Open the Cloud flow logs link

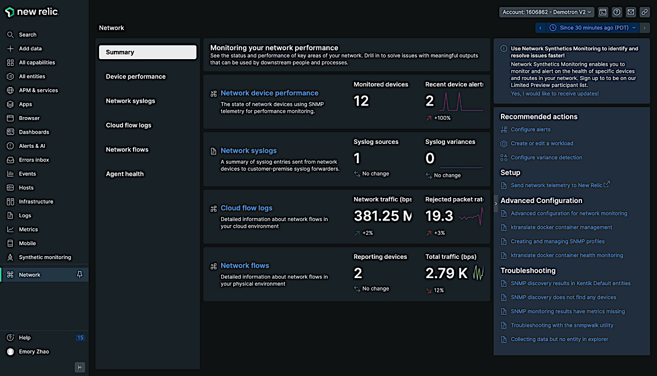246,208
